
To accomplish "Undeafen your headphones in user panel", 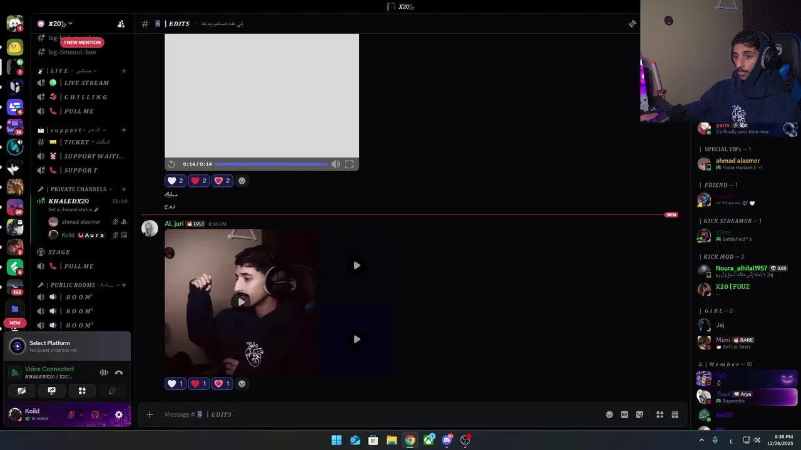I will coord(95,414).
